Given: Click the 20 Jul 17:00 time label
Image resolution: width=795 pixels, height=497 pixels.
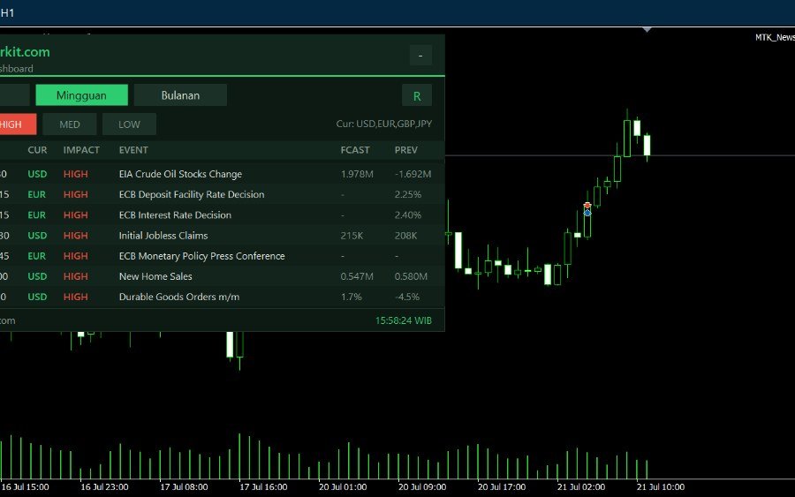Looking at the screenshot, I should [x=502, y=487].
